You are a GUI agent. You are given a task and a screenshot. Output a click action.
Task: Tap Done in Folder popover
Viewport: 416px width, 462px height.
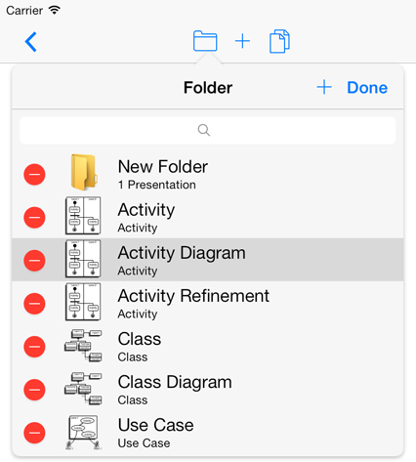367,88
